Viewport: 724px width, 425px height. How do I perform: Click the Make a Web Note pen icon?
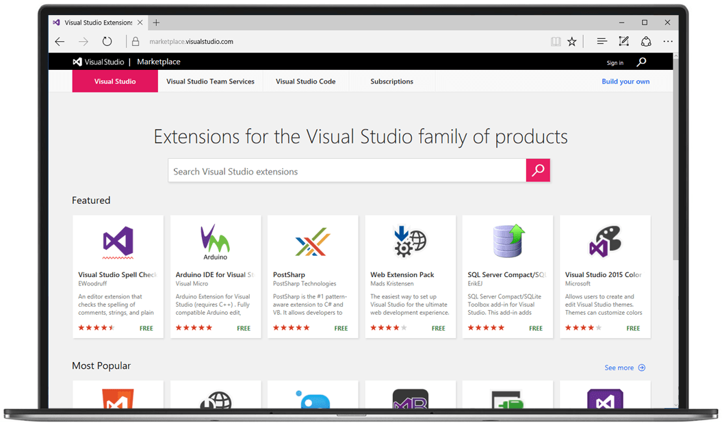(x=623, y=41)
